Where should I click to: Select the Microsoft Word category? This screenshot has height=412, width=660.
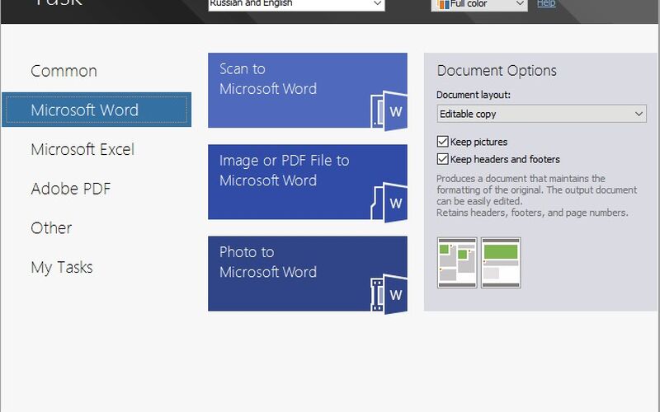pyautogui.click(x=97, y=110)
